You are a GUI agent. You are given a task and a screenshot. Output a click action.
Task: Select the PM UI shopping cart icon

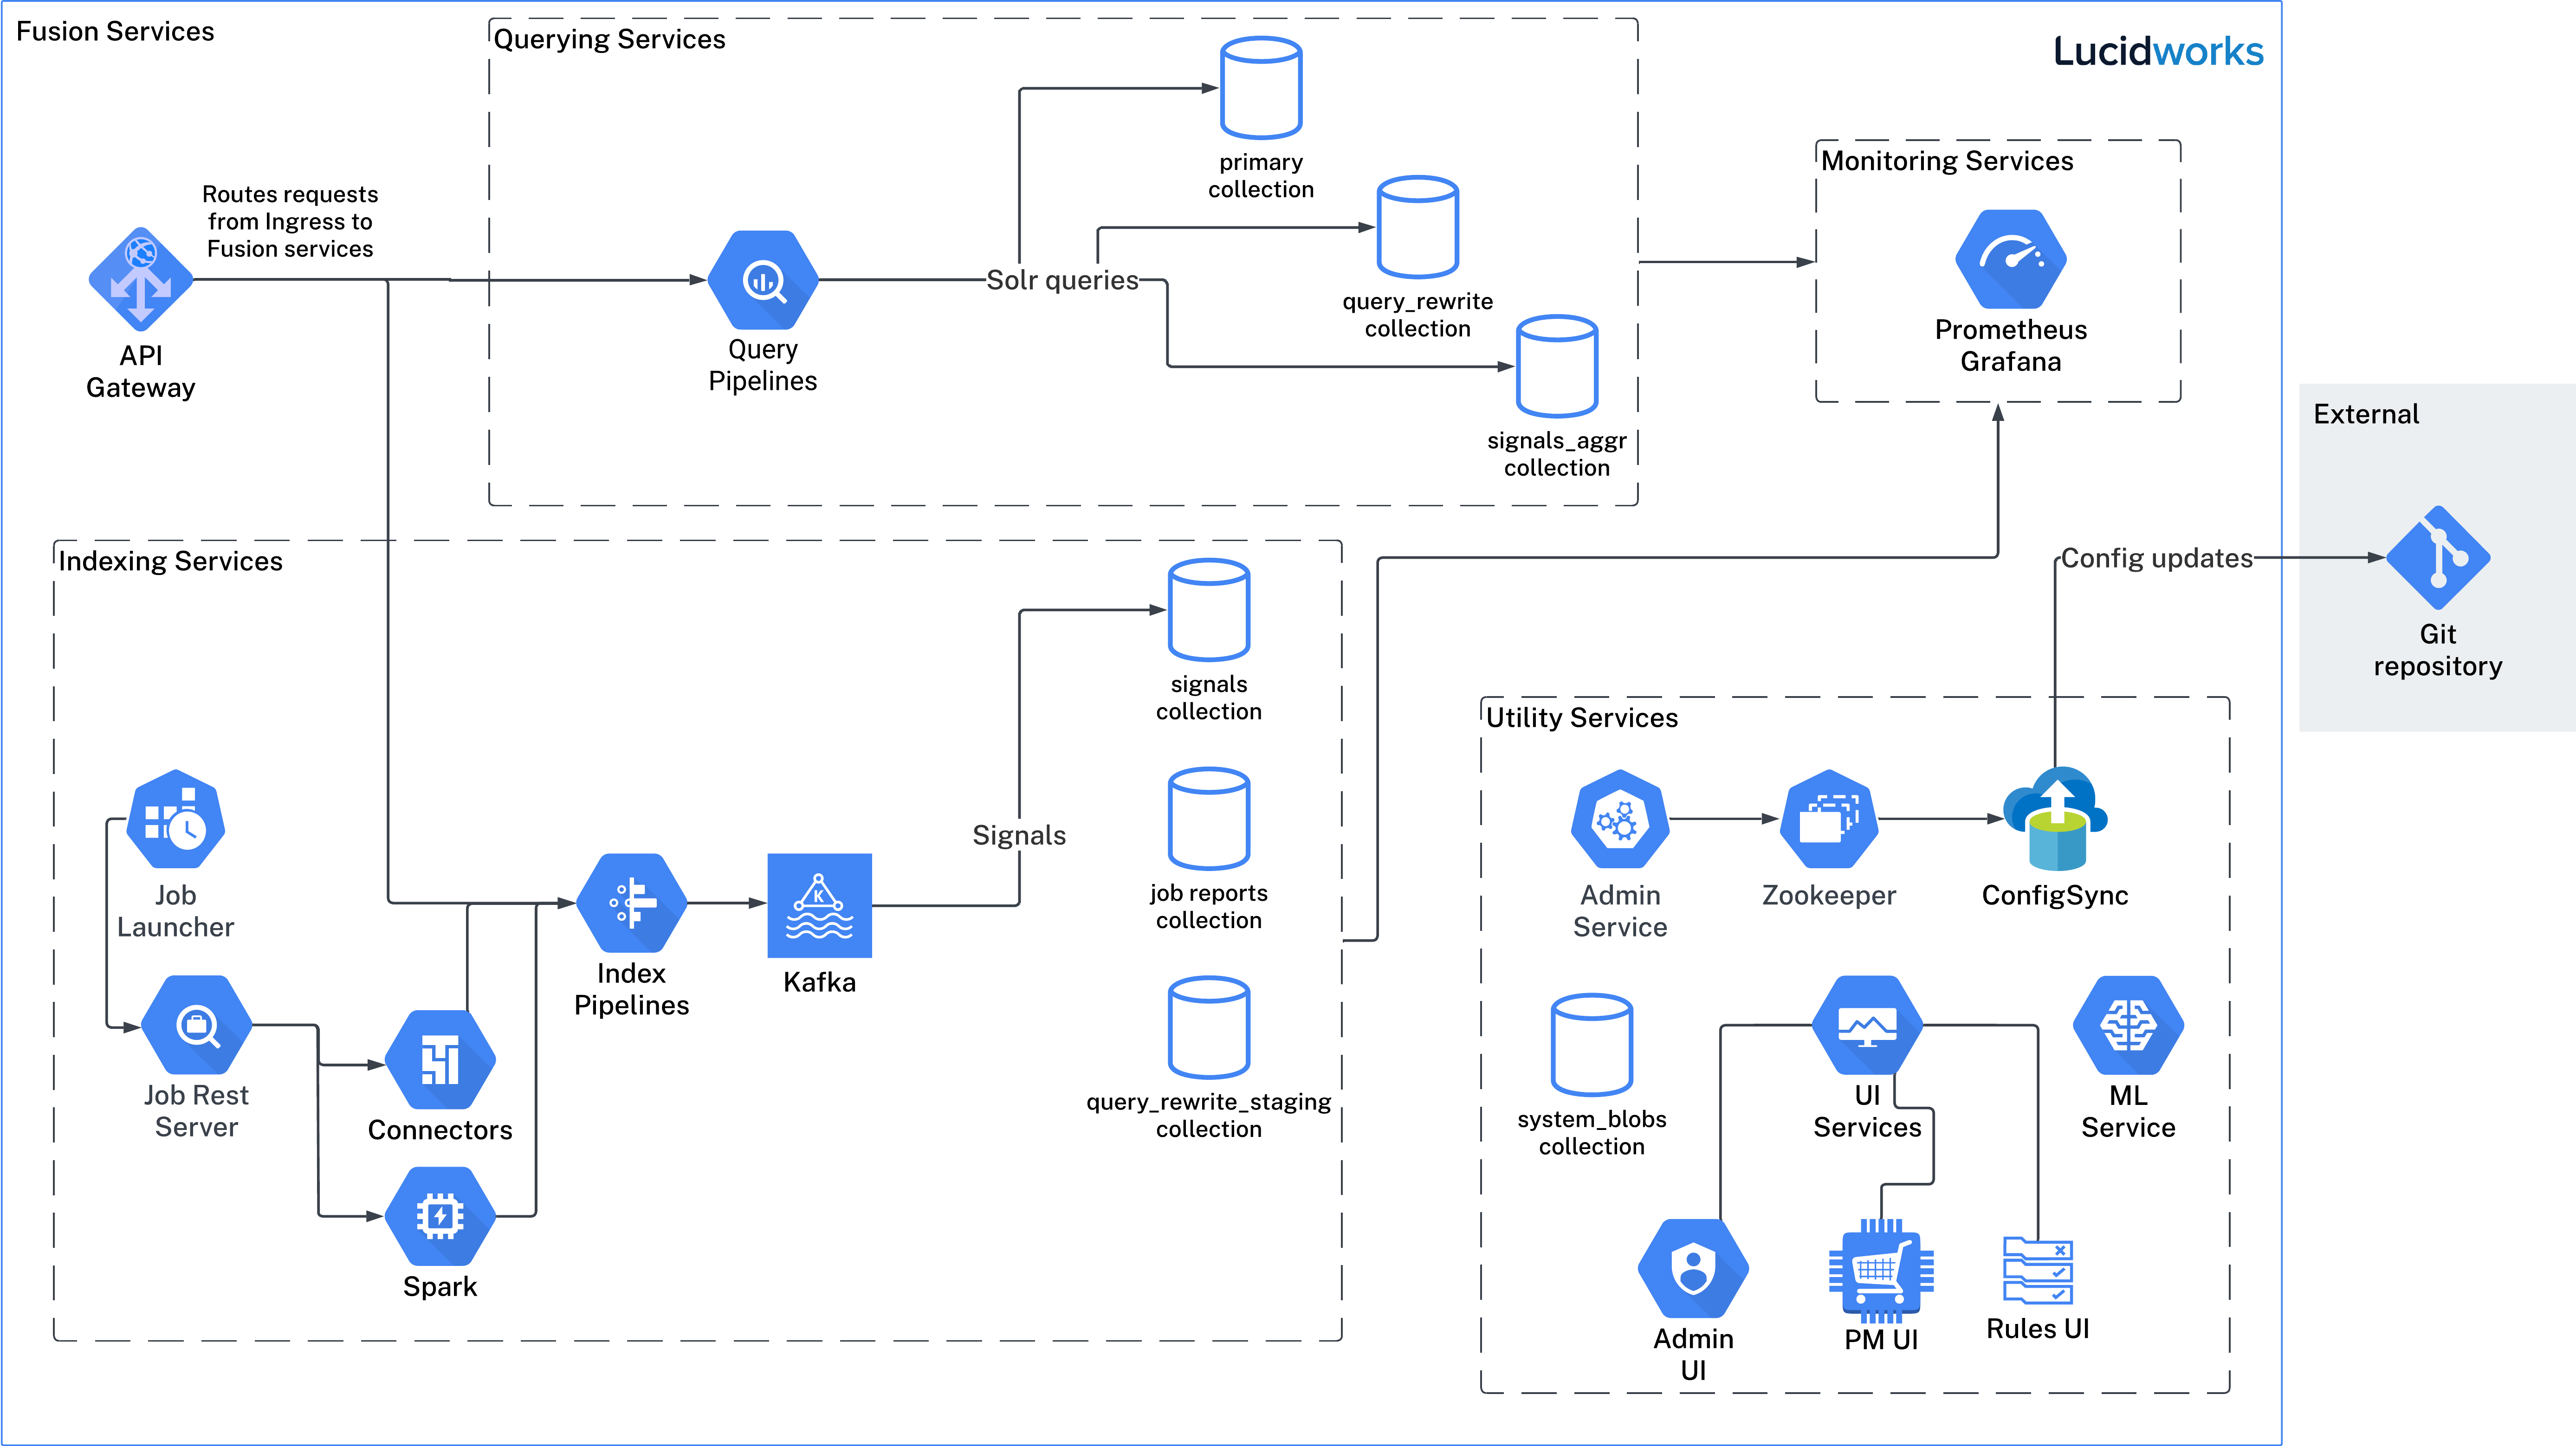[1881, 1271]
